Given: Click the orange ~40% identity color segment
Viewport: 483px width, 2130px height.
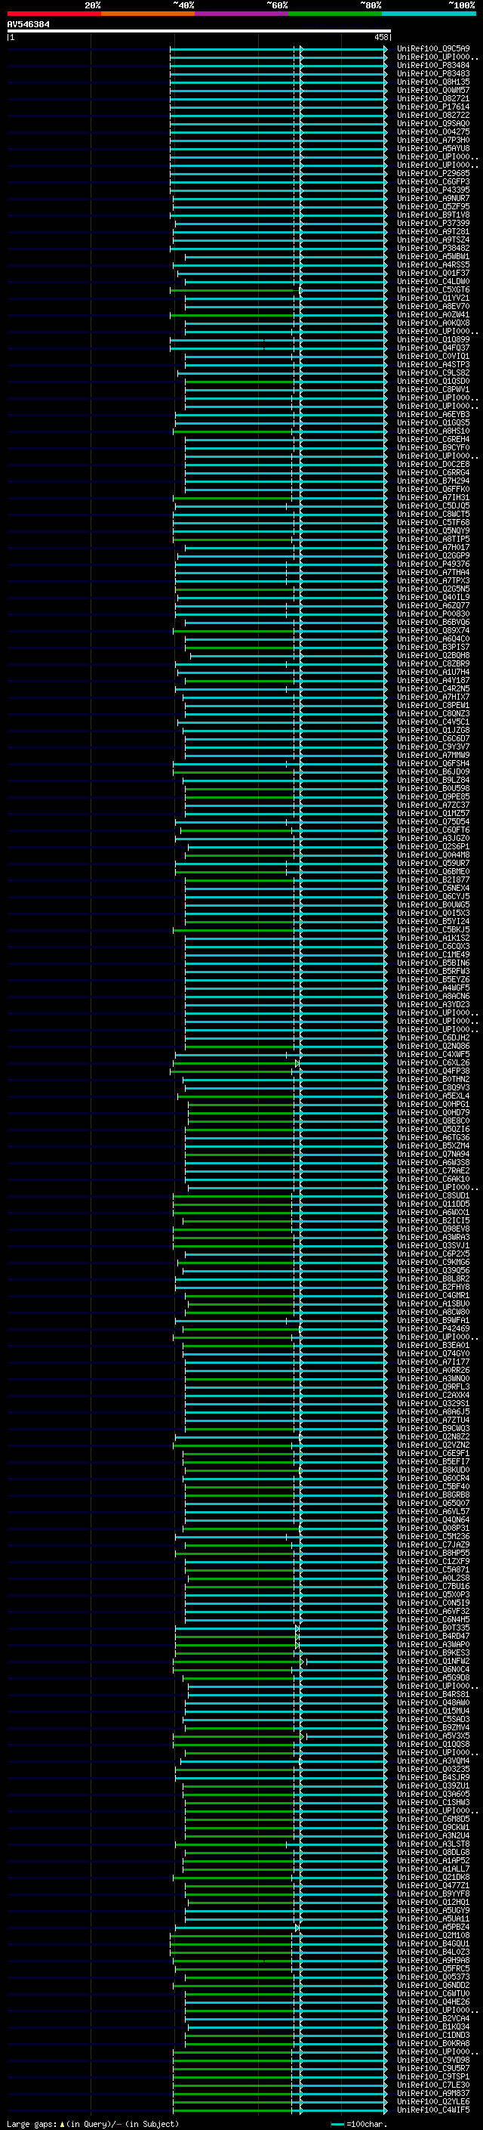Looking at the screenshot, I should tap(148, 14).
